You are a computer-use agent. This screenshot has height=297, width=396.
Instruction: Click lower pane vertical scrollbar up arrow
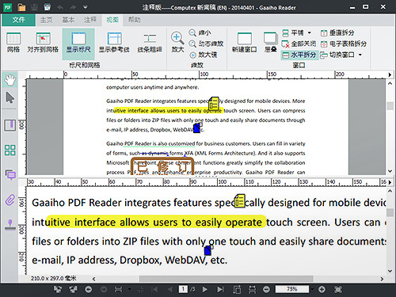390,191
